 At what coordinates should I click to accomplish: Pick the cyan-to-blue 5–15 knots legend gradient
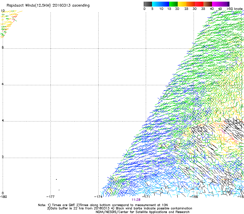[161, 4]
